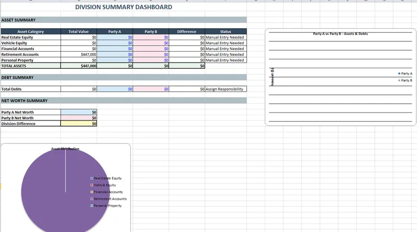This screenshot has width=417, height=232.
Task: Select the TOTAL ASSETS $447,000 cell
Action: click(79, 66)
